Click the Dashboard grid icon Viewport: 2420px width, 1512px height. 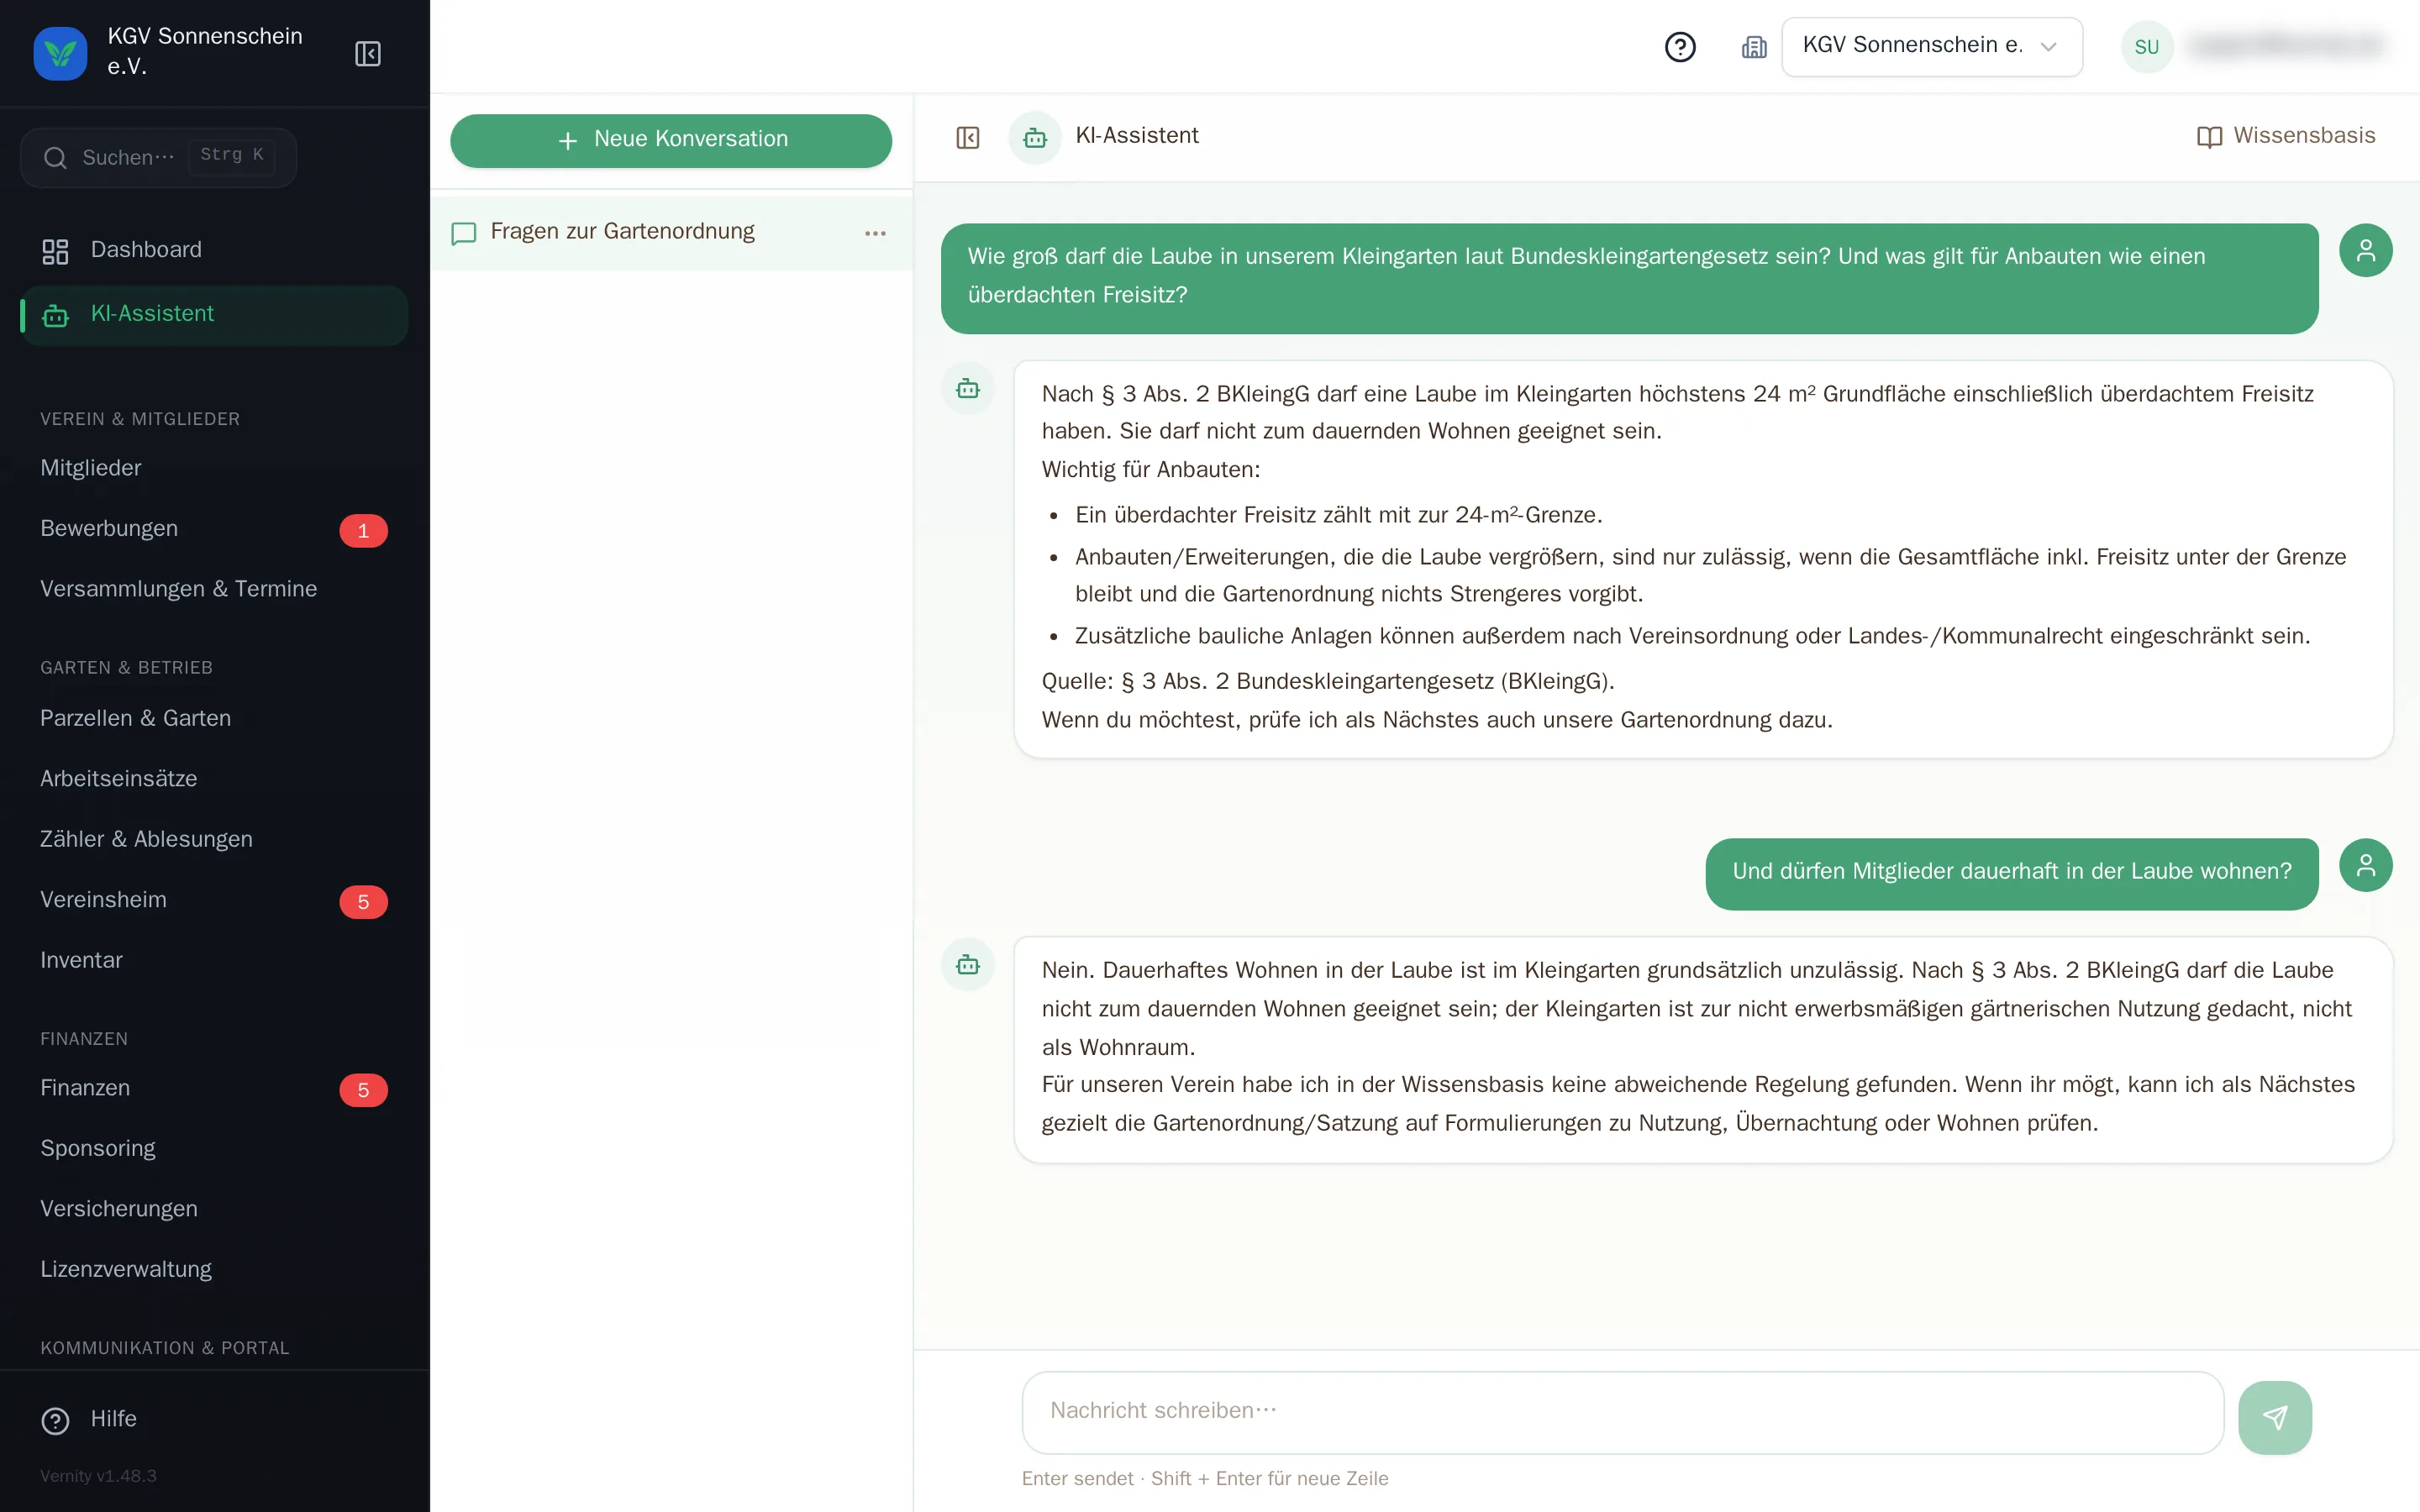coord(55,251)
